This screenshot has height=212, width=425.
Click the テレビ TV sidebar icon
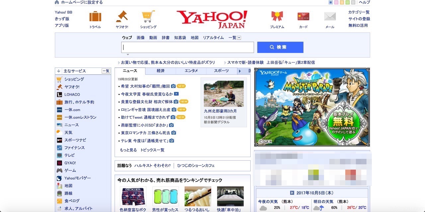59,155
